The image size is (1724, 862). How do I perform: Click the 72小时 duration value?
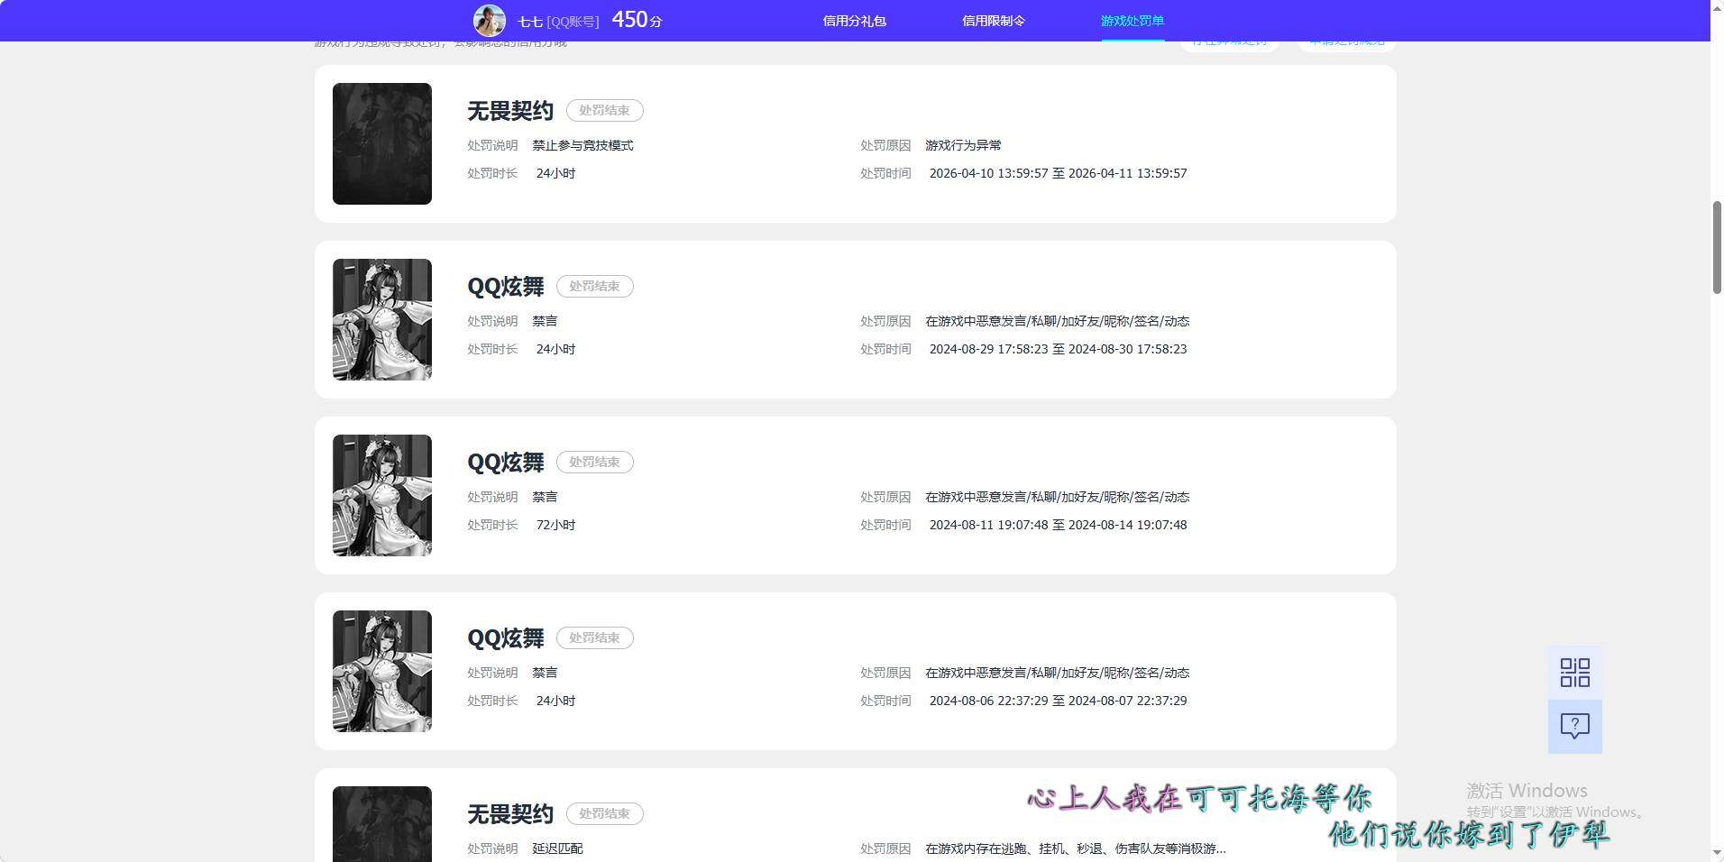point(555,525)
